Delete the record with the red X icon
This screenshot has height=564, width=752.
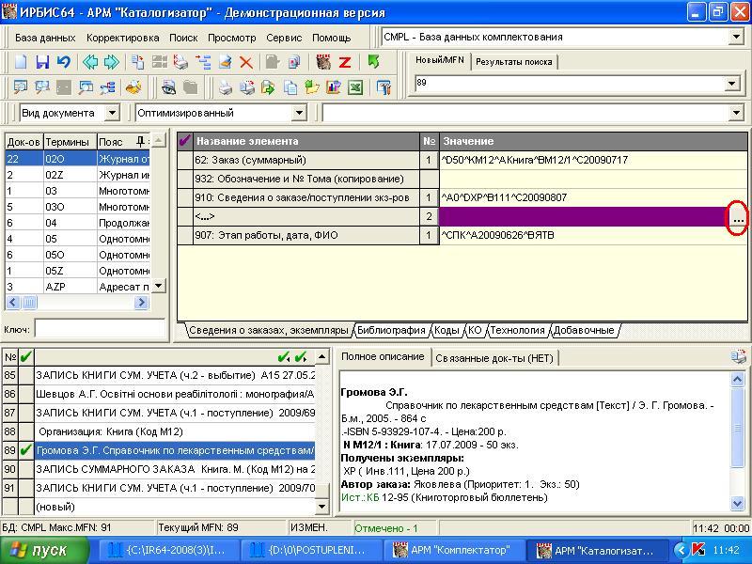point(246,62)
